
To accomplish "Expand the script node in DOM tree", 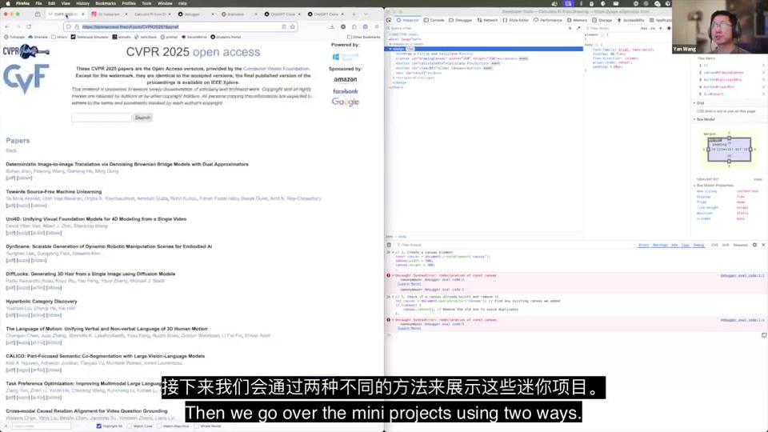I will [394, 78].
